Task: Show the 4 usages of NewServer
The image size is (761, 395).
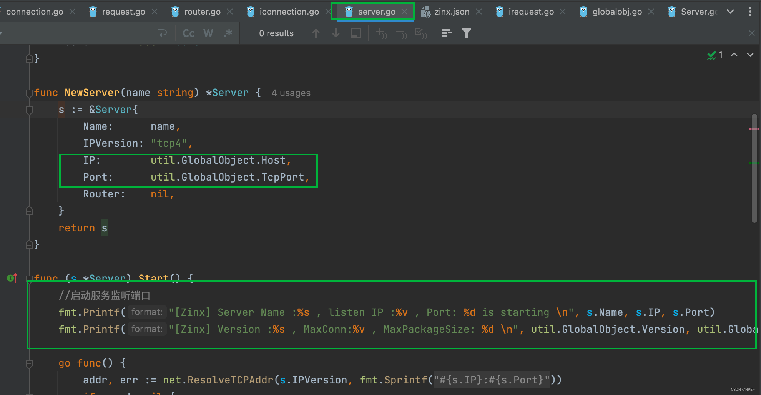Action: [291, 93]
